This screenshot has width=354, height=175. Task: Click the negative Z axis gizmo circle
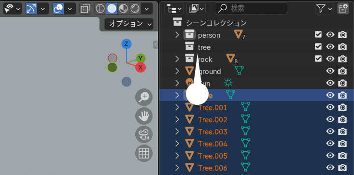pyautogui.click(x=127, y=82)
